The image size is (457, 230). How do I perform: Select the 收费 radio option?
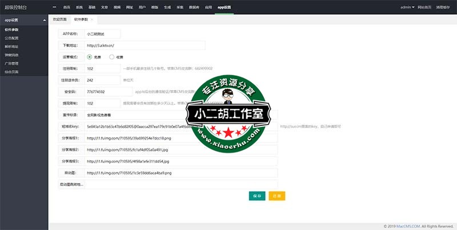pyautogui.click(x=111, y=57)
